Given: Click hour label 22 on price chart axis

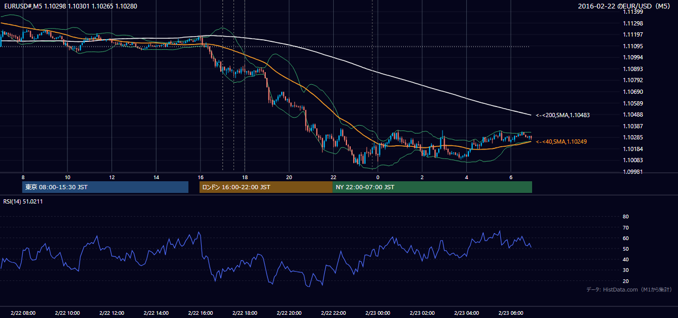Looking at the screenshot, I should (x=333, y=177).
